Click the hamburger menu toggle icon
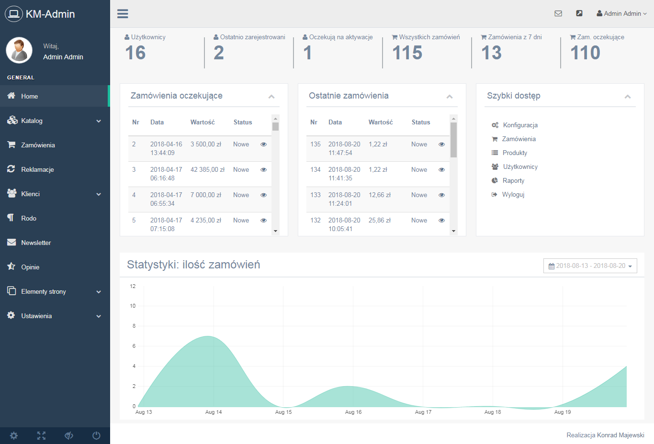654x444 pixels. [x=123, y=13]
